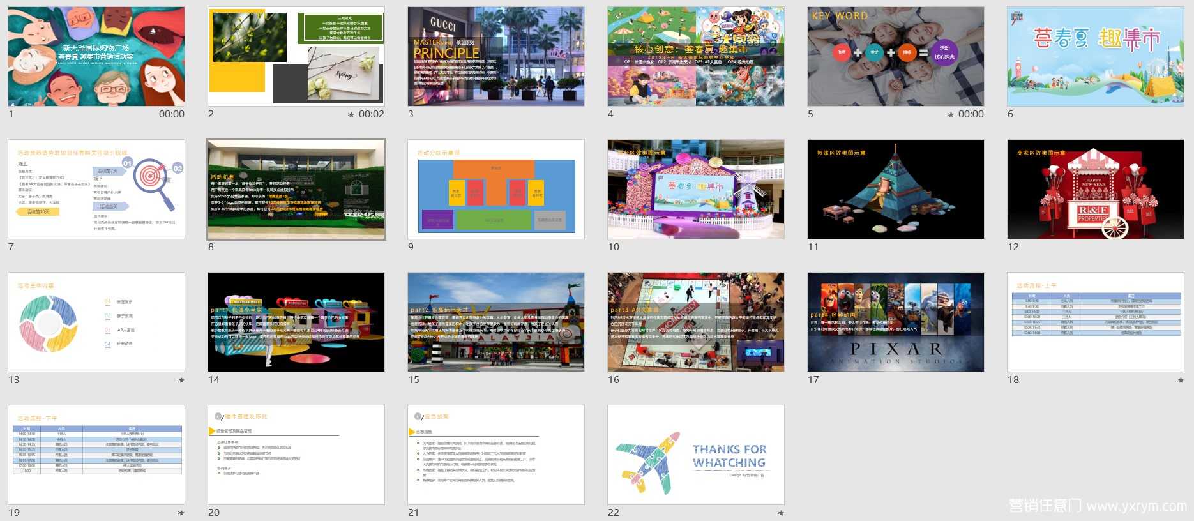
Task: Select the PIXAR slide thumbnail
Action: [896, 322]
